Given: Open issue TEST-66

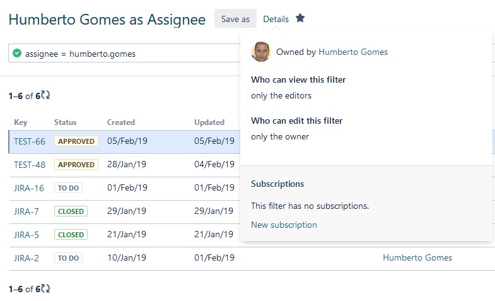Looking at the screenshot, I should pos(30,141).
